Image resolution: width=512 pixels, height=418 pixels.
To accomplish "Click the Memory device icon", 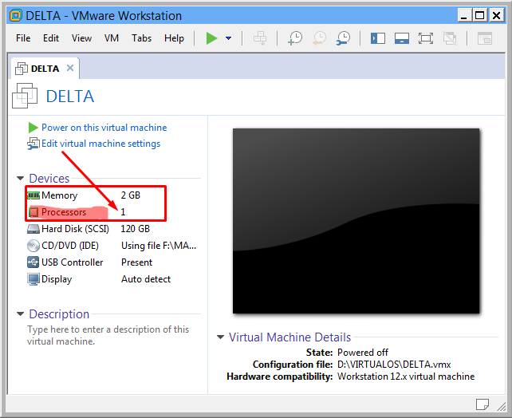I will click(x=33, y=195).
